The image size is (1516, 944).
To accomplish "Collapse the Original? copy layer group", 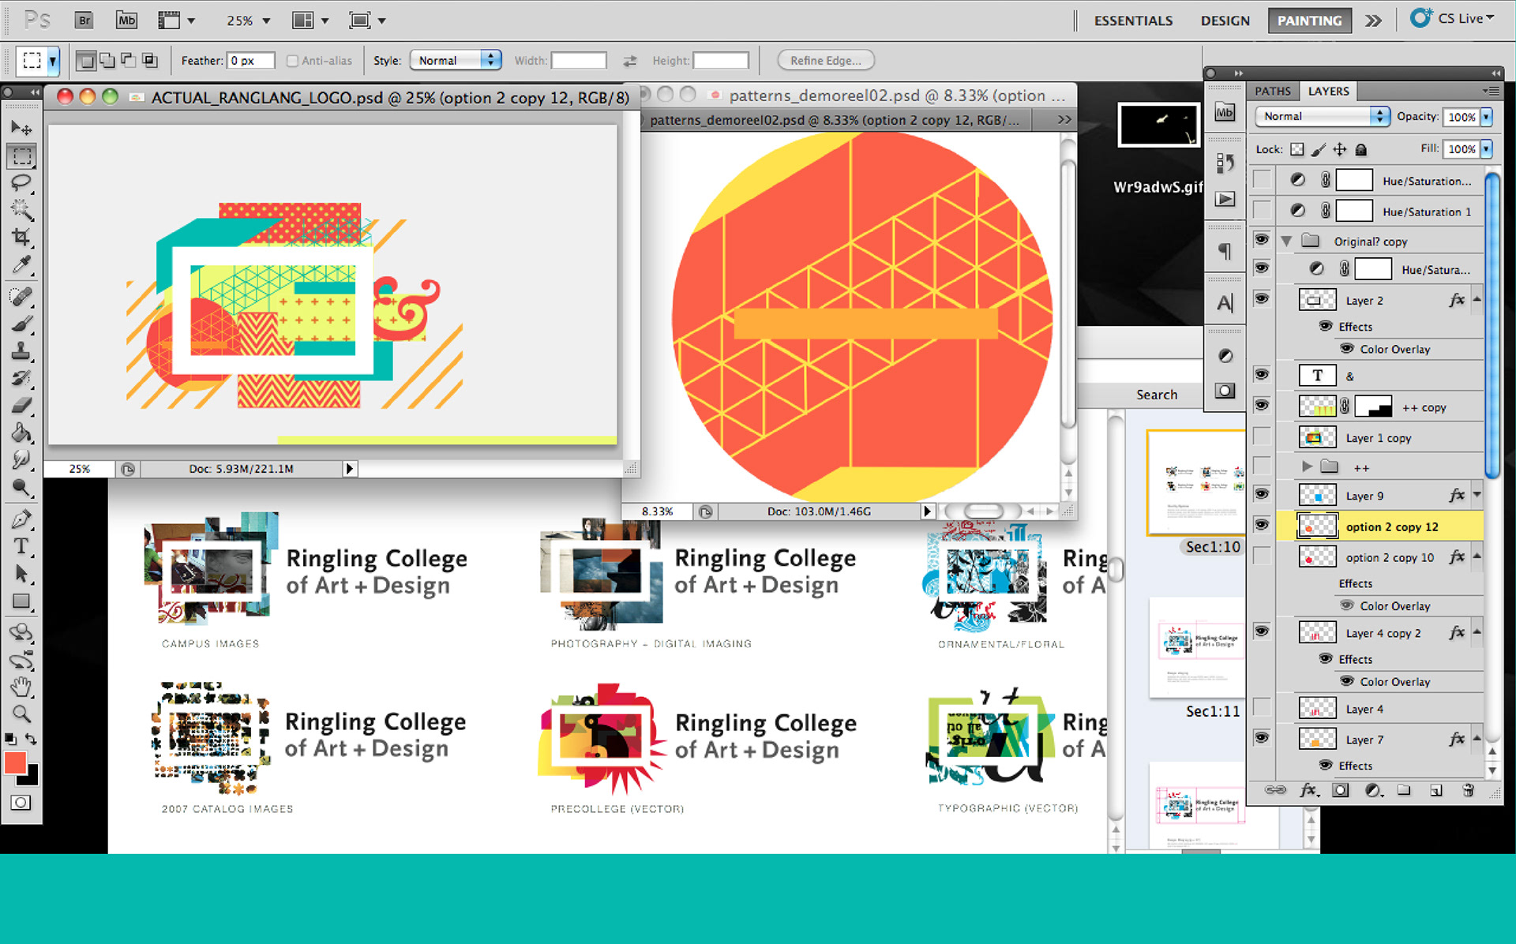I will click(1287, 242).
